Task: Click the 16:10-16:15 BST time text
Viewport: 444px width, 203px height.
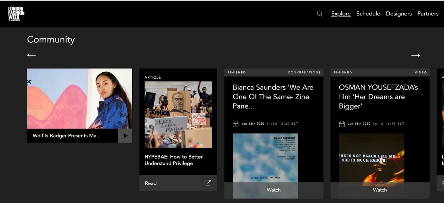Action: pyautogui.click(x=389, y=124)
